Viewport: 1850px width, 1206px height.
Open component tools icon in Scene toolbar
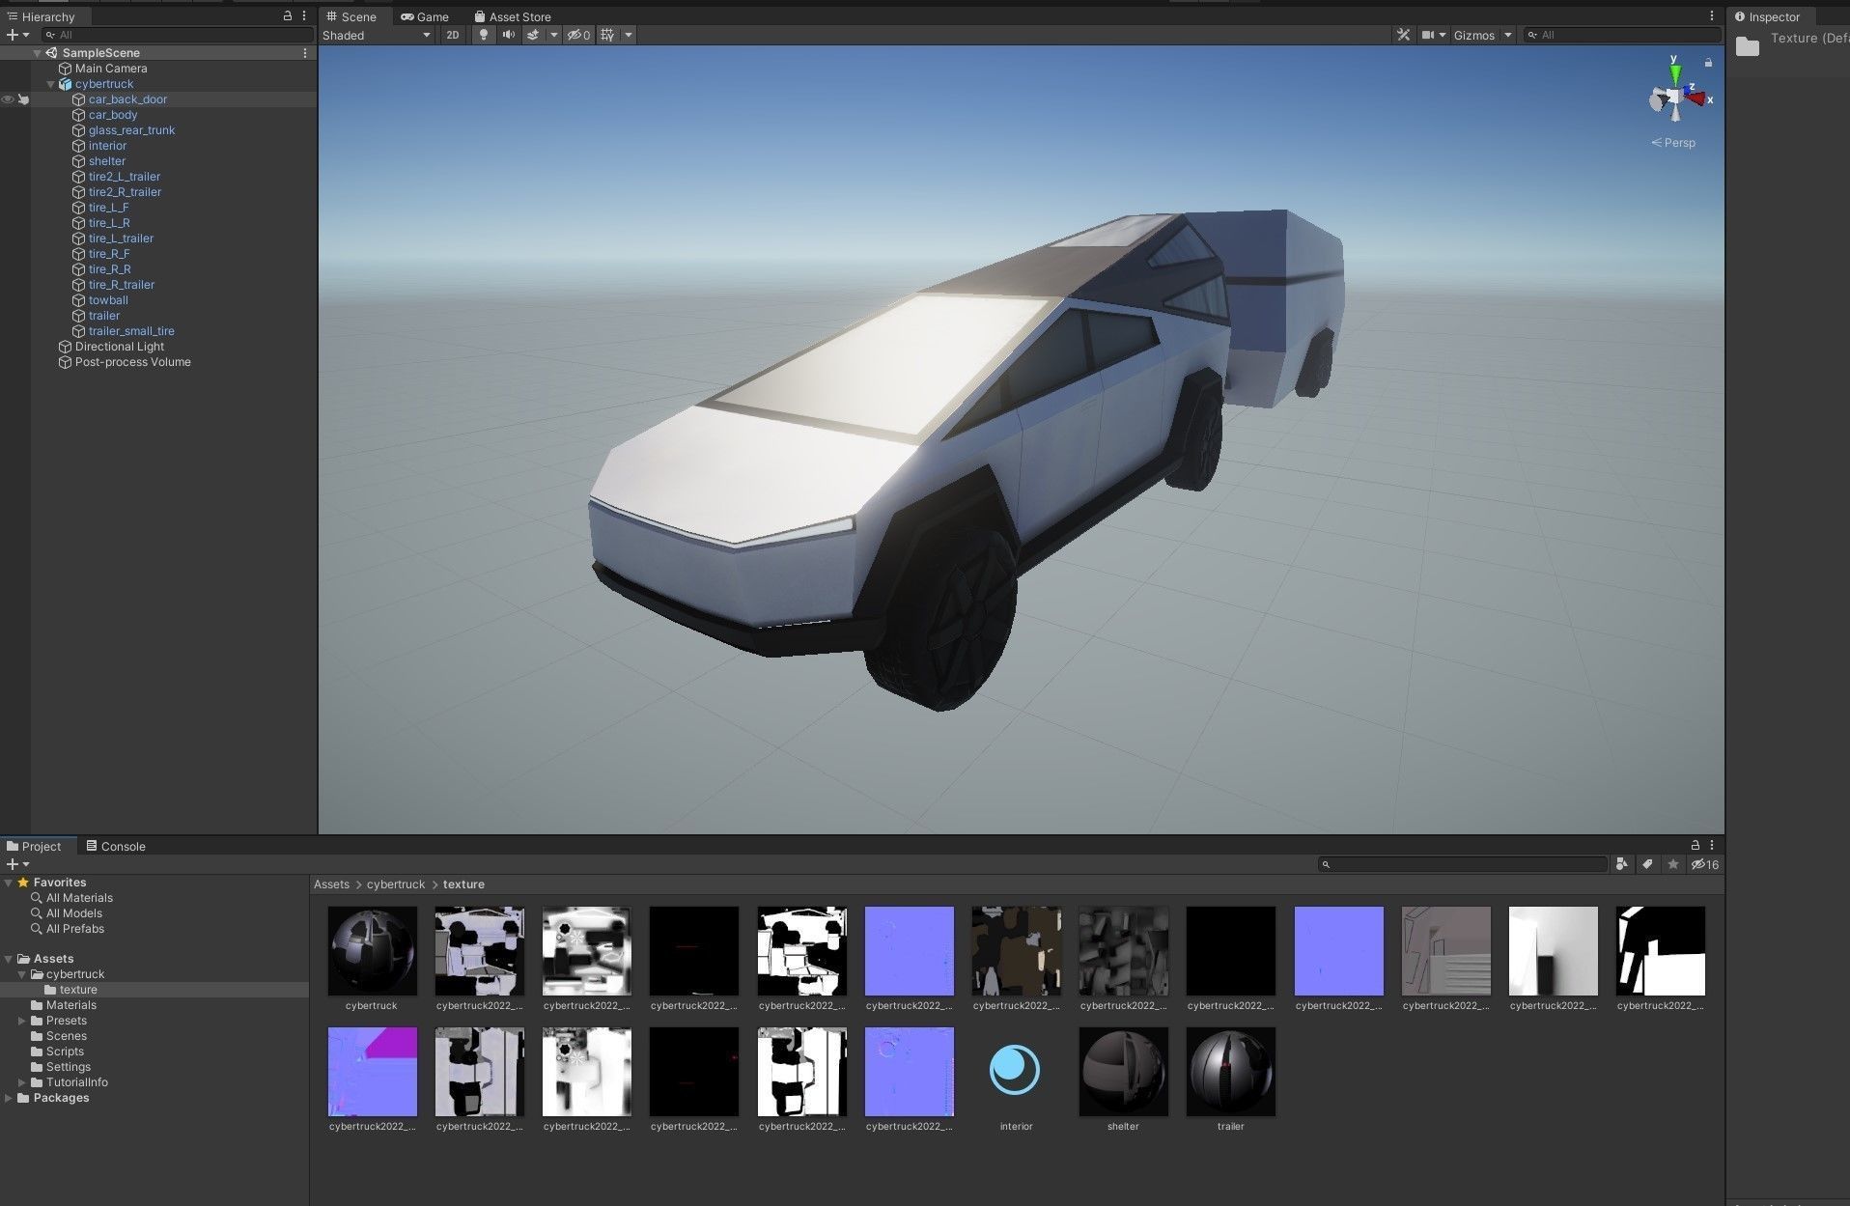pyautogui.click(x=1403, y=35)
